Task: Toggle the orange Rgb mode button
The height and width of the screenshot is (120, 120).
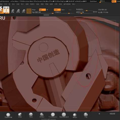Action: click(x=42, y=10)
